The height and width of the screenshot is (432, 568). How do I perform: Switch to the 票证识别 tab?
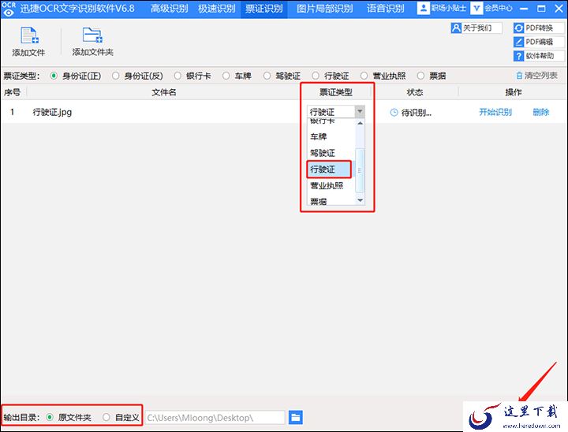pos(263,9)
